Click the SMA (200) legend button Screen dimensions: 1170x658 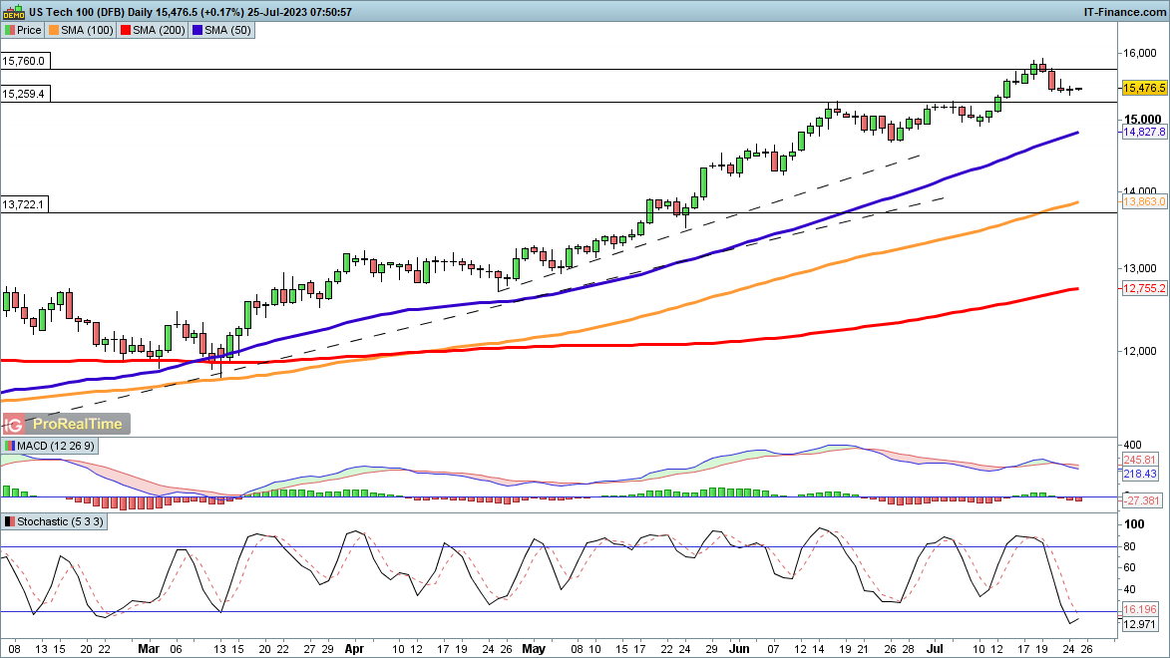153,30
